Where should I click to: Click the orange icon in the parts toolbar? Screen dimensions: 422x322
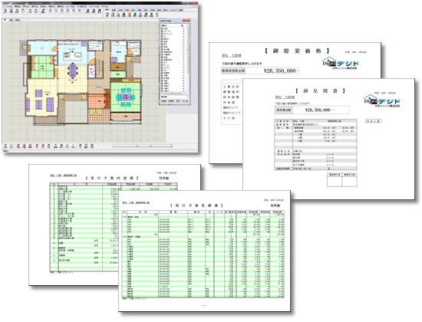point(130,15)
